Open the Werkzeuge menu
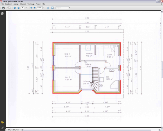 point(31,4)
